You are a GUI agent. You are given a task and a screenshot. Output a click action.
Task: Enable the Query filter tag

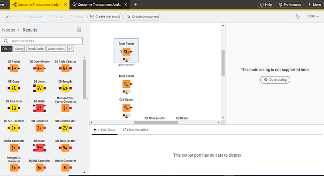(x=19, y=49)
